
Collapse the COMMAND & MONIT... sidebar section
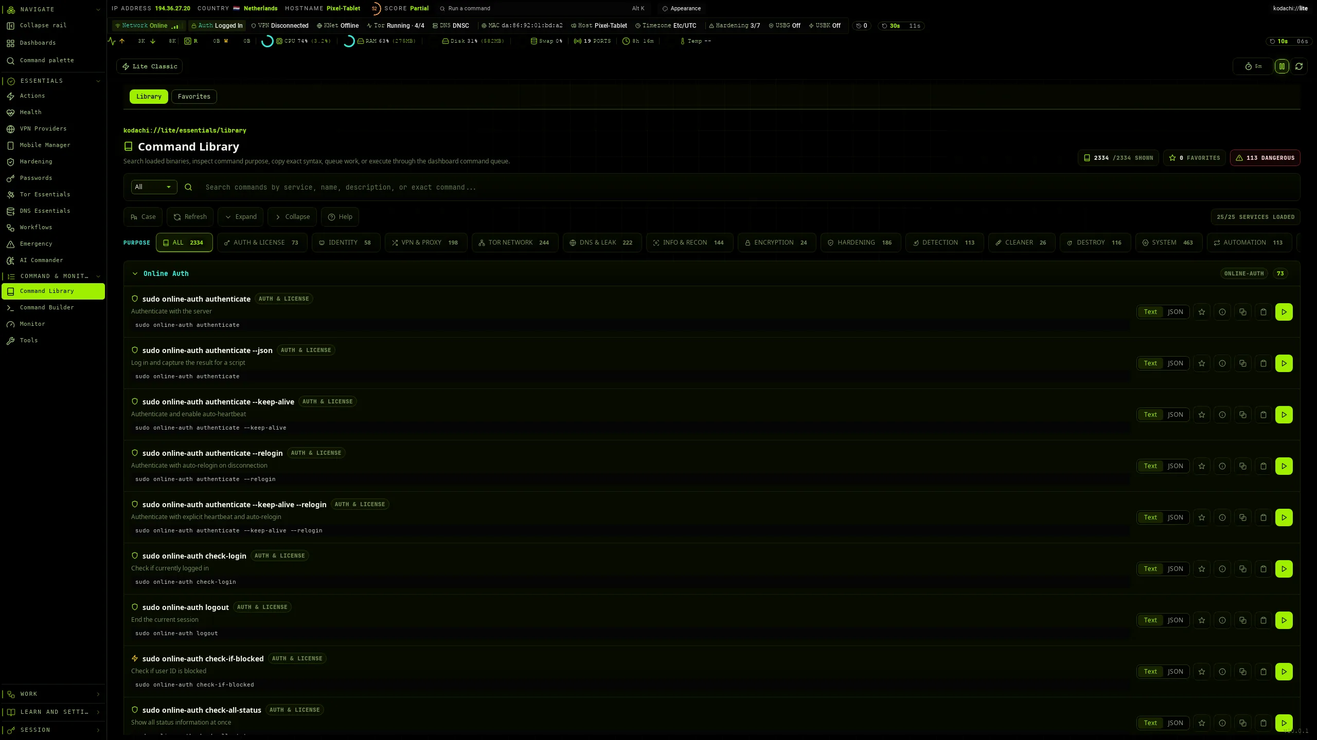click(x=98, y=276)
